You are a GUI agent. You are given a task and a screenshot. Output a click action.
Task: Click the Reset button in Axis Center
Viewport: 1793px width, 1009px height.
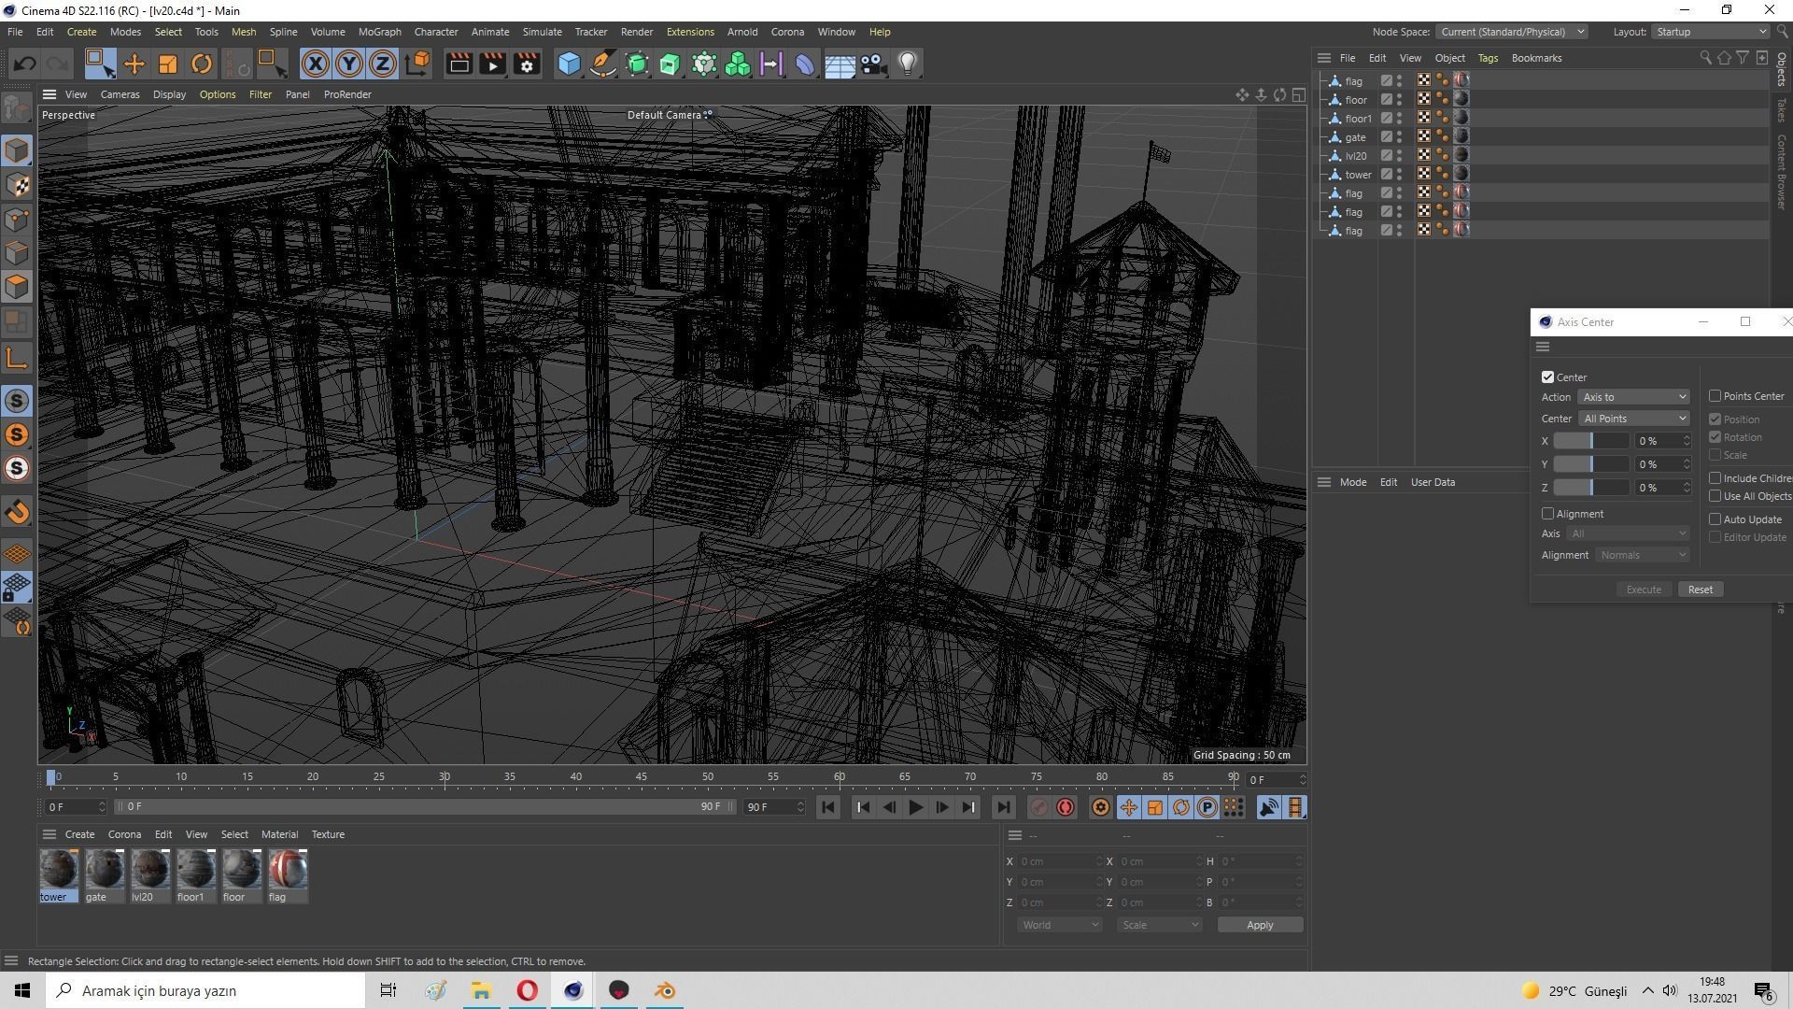click(1700, 590)
